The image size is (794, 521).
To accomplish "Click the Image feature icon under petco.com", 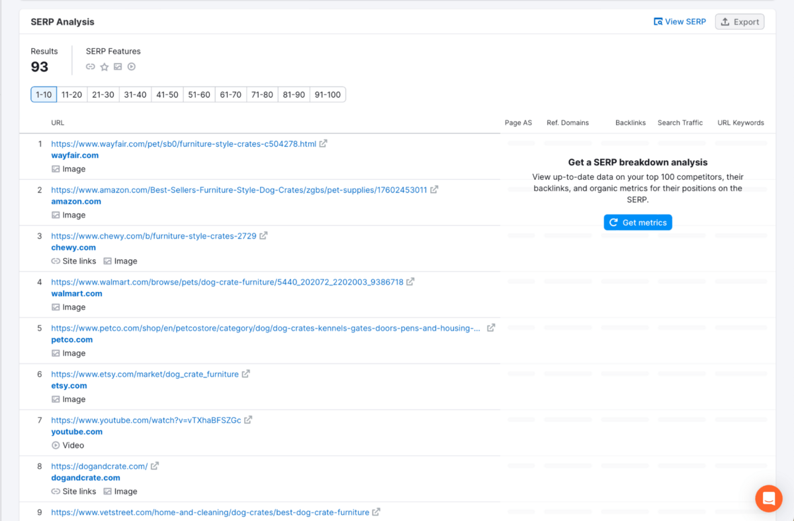I will 56,354.
